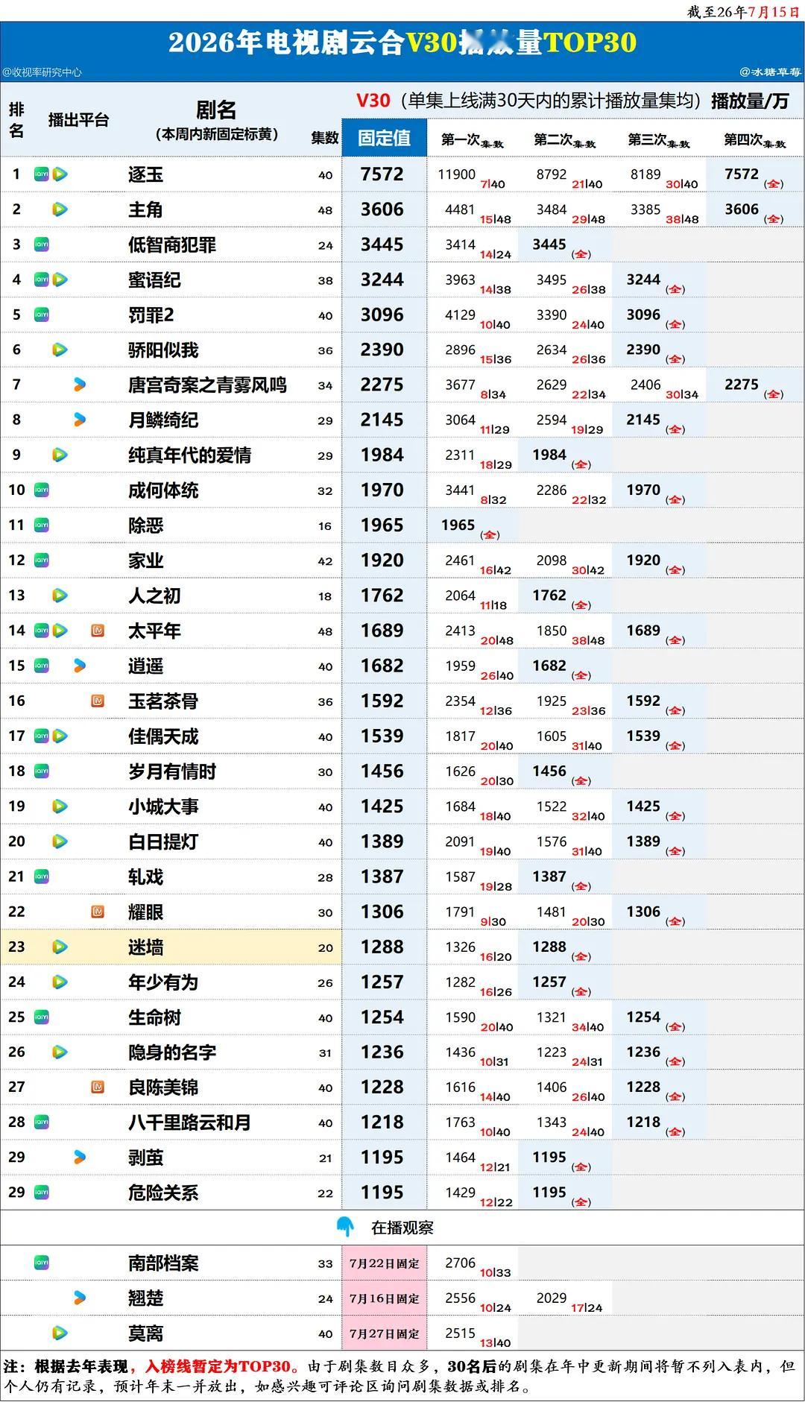Click the 第四次 column header
805x1402 pixels.
click(x=754, y=140)
